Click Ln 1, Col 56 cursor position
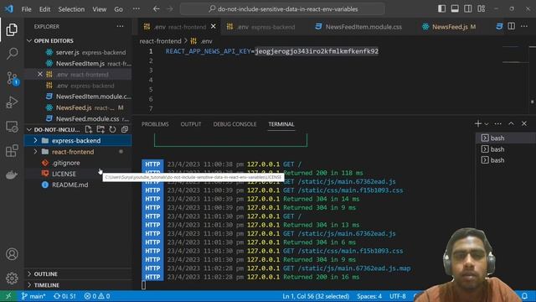 pos(316,296)
